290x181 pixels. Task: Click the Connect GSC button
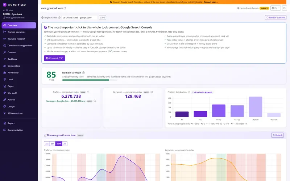(x=55, y=58)
